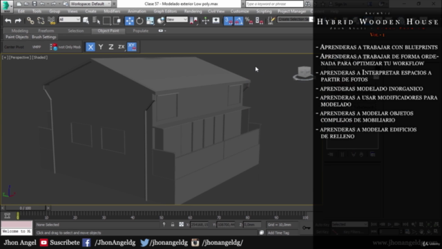
Task: Click the Use Pivot Point Center icon
Action: pyautogui.click(x=193, y=21)
